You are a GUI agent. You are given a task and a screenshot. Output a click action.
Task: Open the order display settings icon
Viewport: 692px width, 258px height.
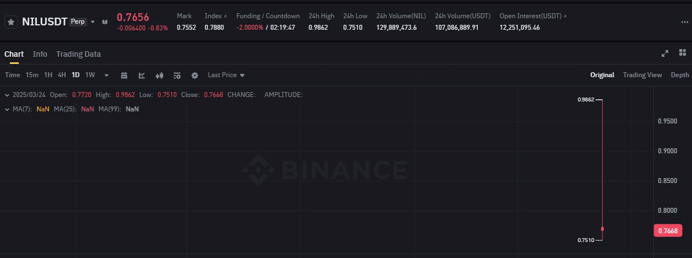[x=177, y=75]
